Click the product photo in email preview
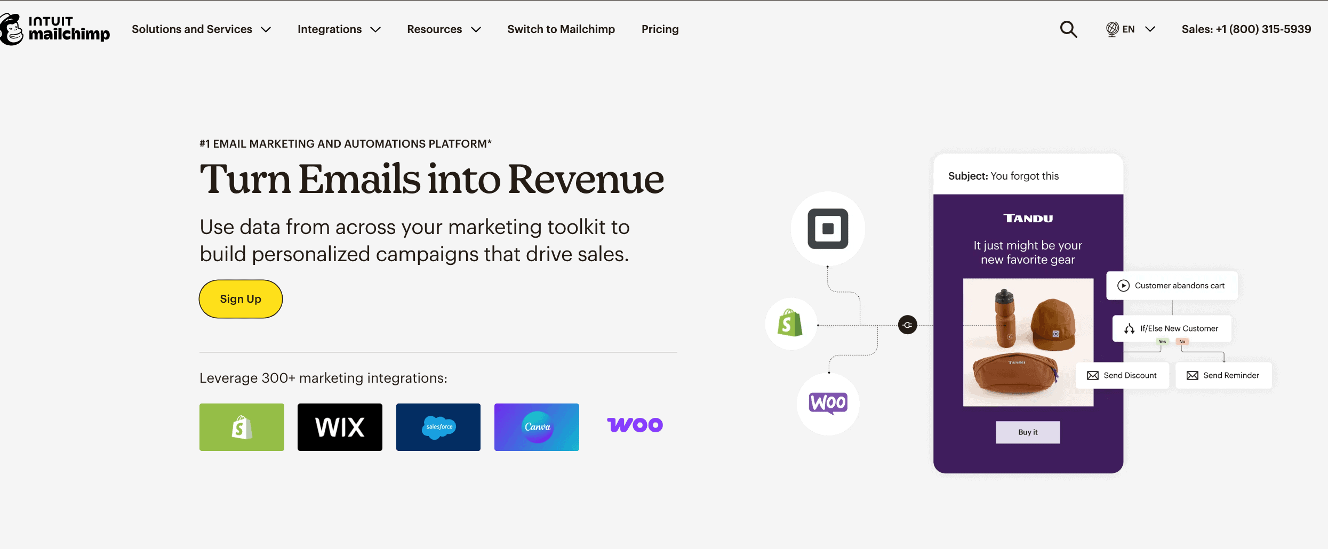This screenshot has width=1328, height=549. pyautogui.click(x=1028, y=342)
